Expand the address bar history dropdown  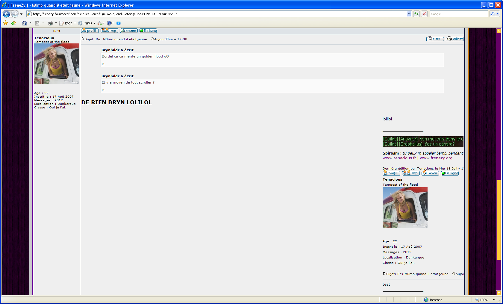point(409,14)
